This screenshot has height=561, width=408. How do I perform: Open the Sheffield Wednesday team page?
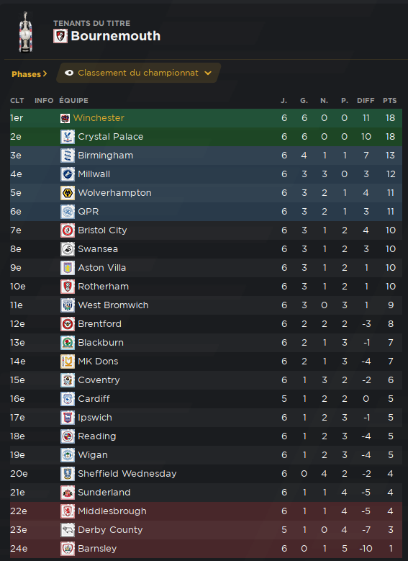click(x=127, y=474)
